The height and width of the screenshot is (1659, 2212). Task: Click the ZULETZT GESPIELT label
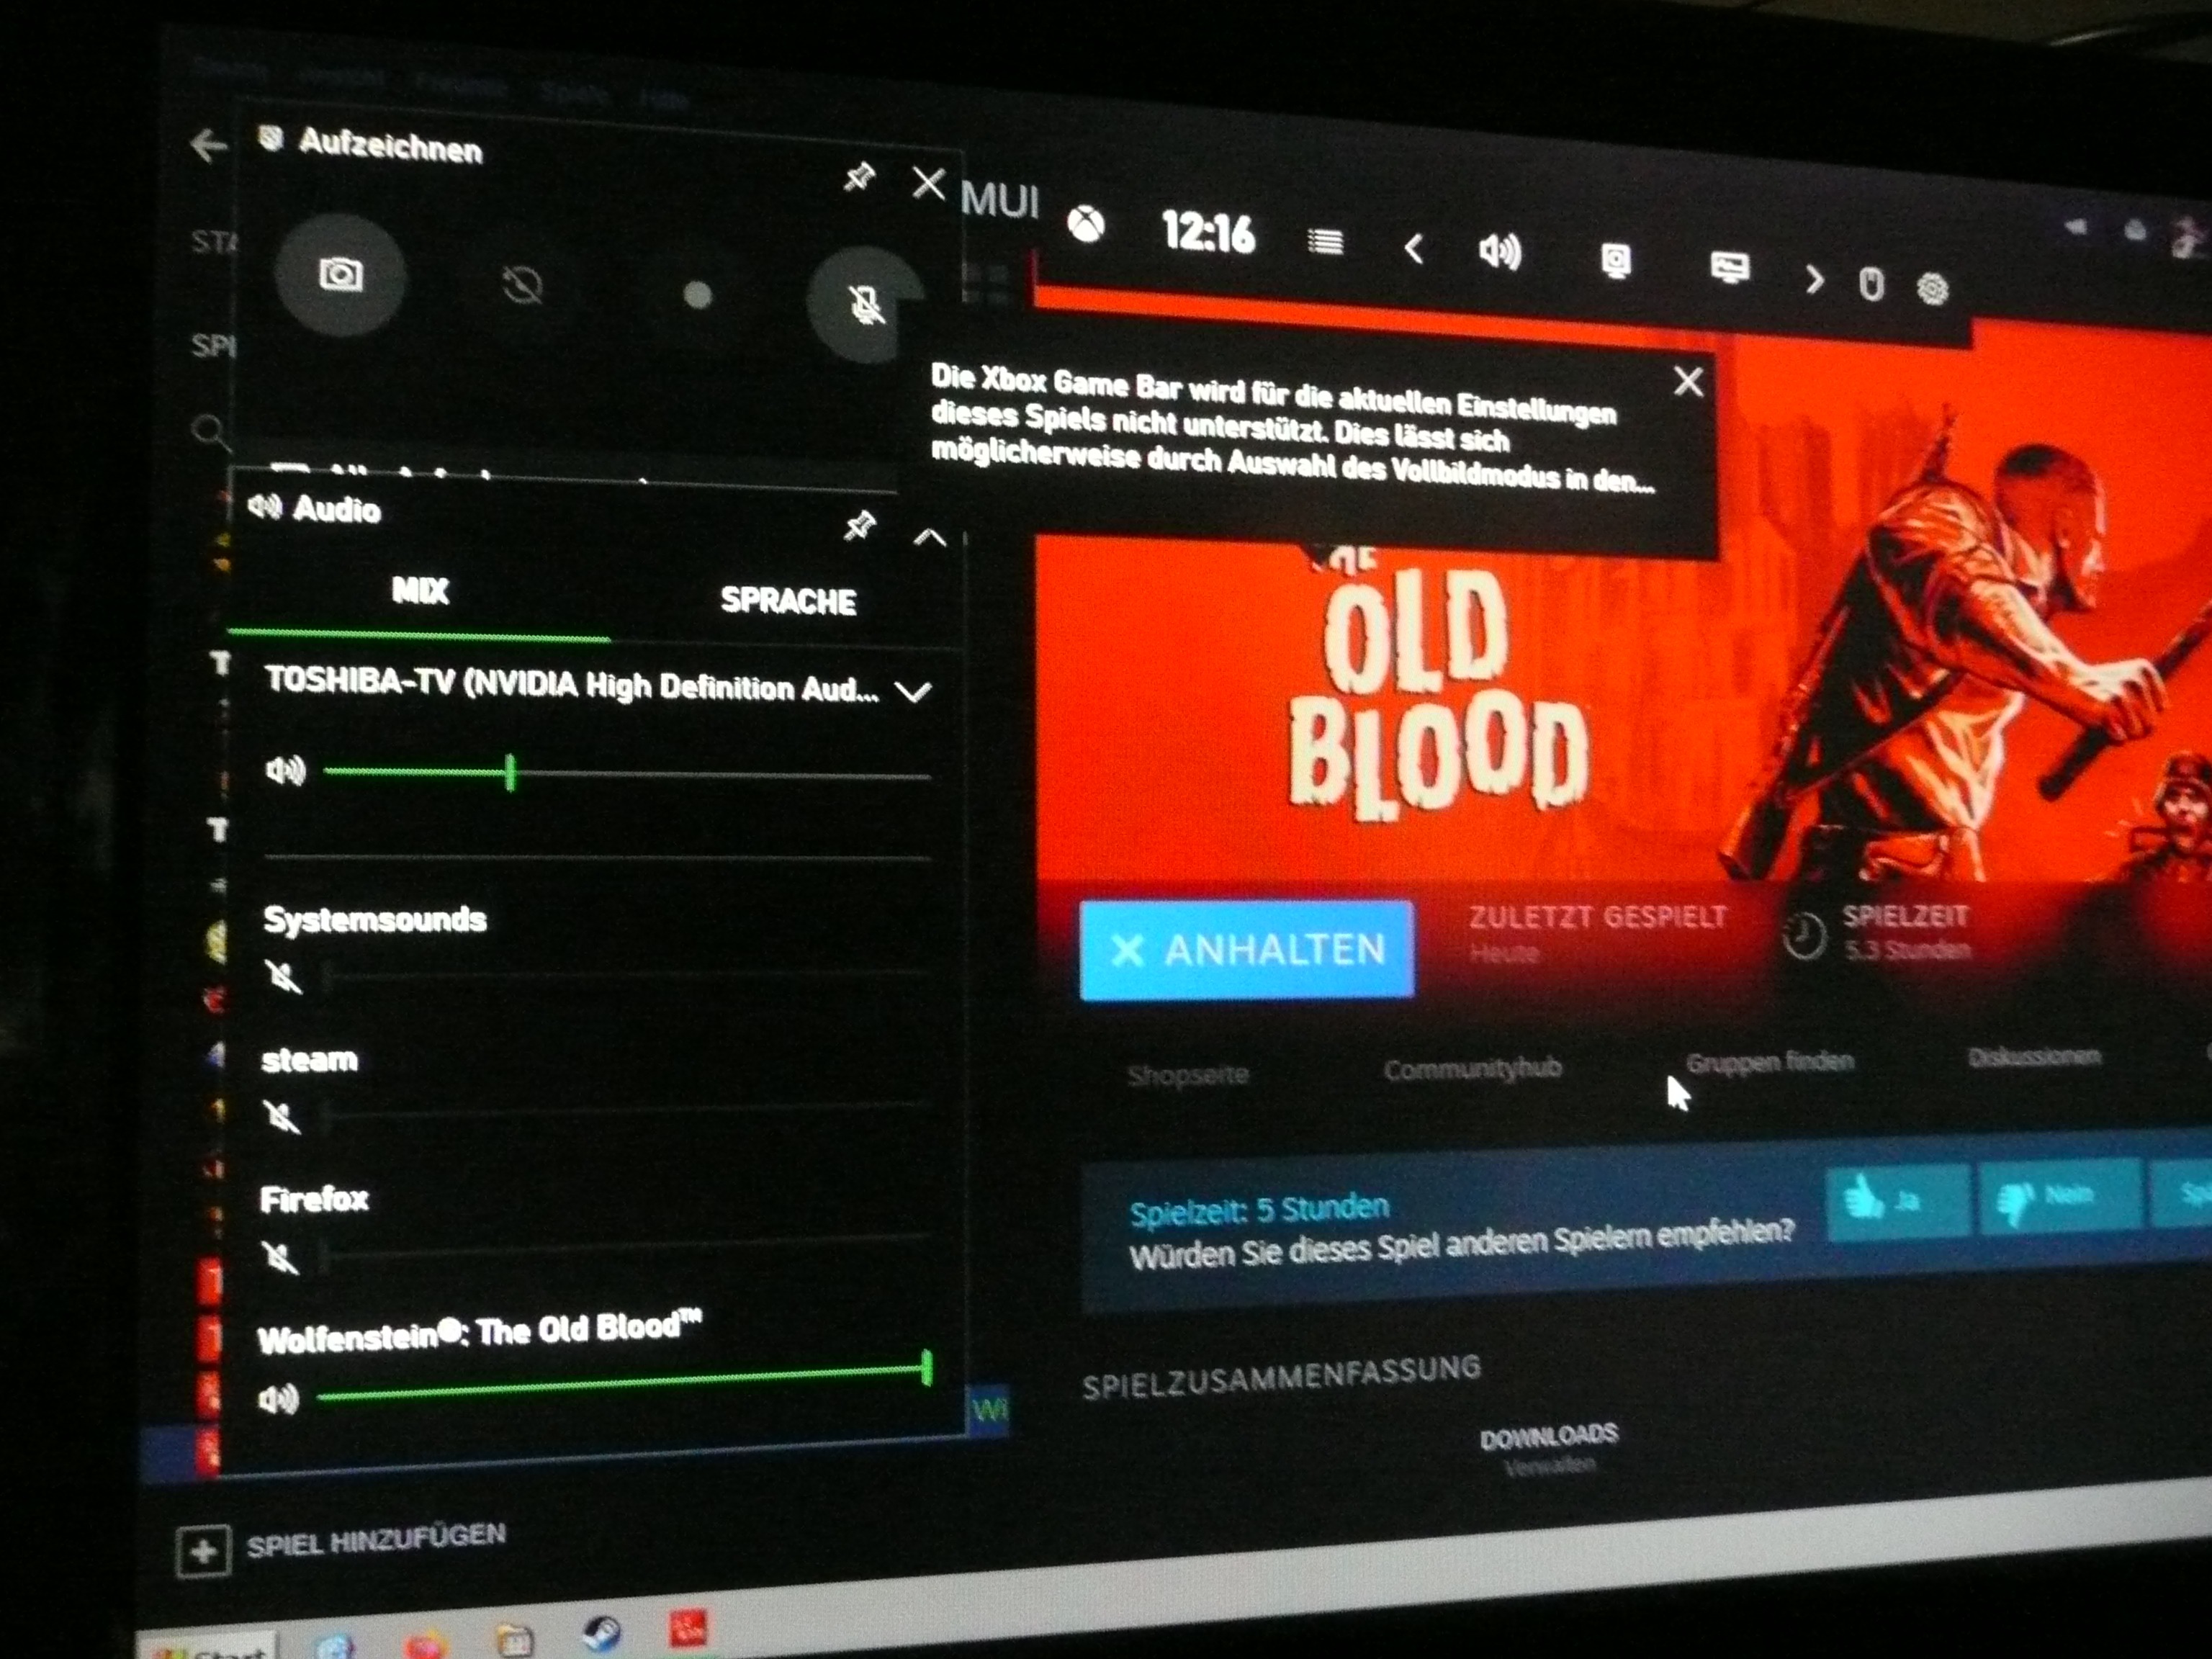pyautogui.click(x=1597, y=918)
